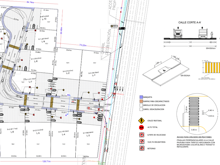
Task: Click the S=973.22m2 area label
Action: [45, 16]
